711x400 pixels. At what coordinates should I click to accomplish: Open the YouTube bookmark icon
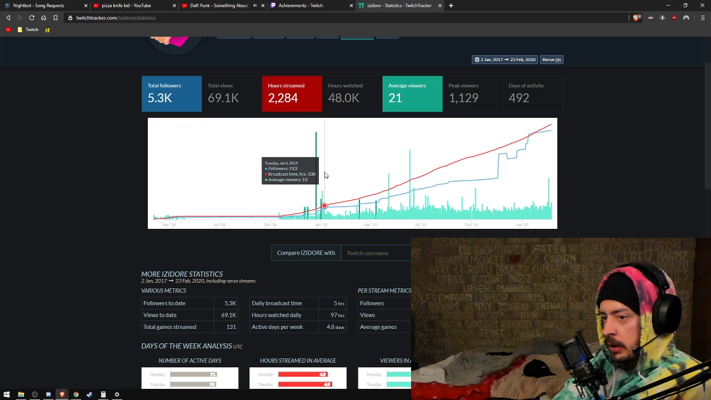coord(8,30)
